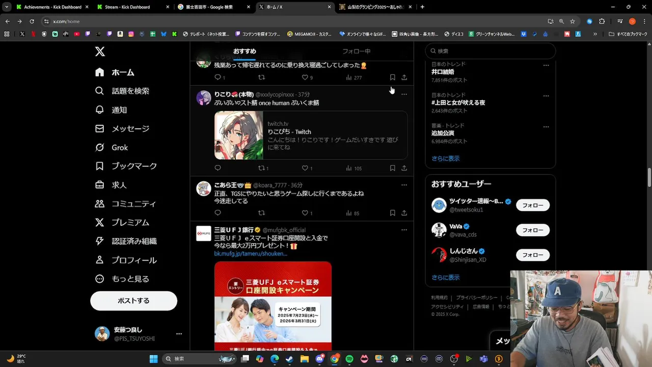Follow ツイッター速報 (@tweetsoku1)

pos(533,205)
